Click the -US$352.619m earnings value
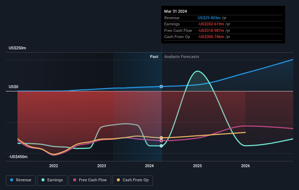The height and width of the screenshot is (190, 299). 211,24
